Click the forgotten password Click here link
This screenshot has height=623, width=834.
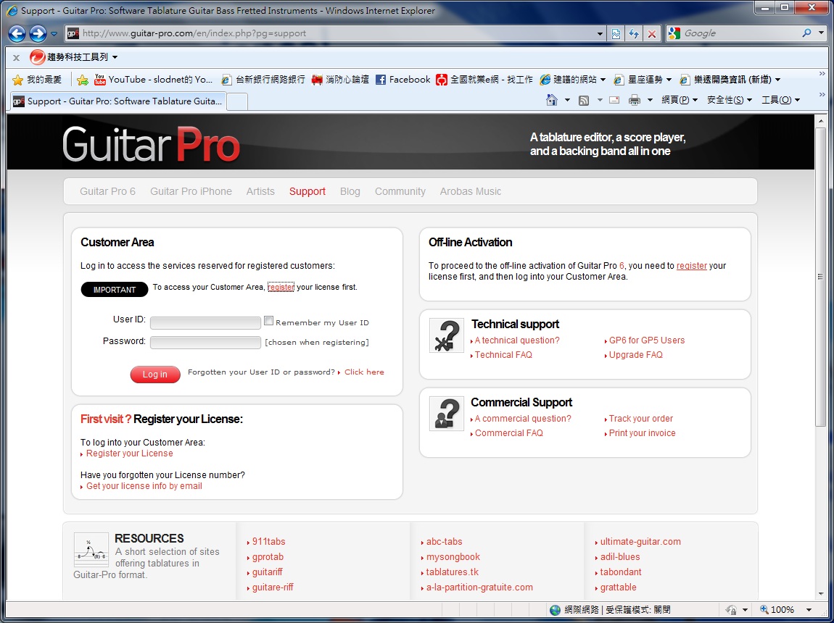364,372
